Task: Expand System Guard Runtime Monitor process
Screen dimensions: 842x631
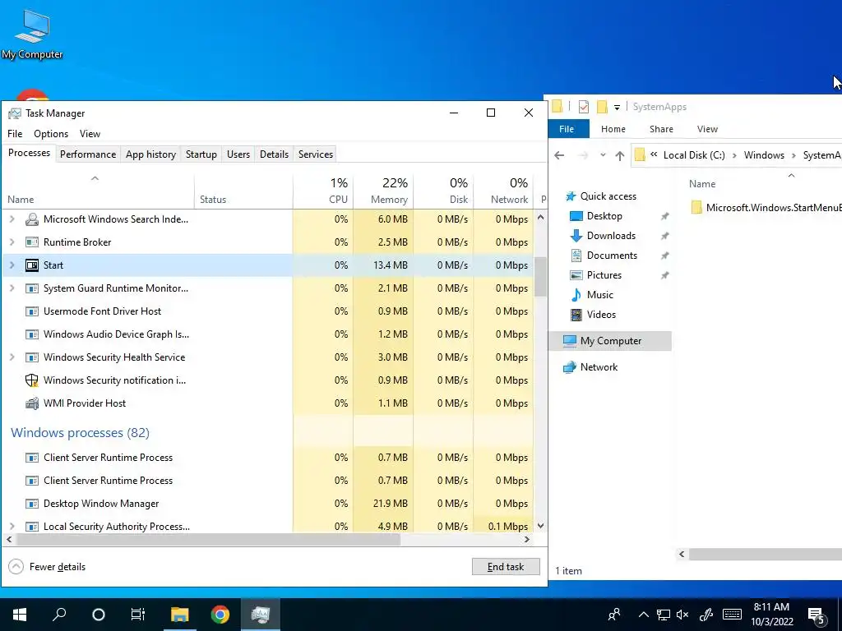Action: 12,288
